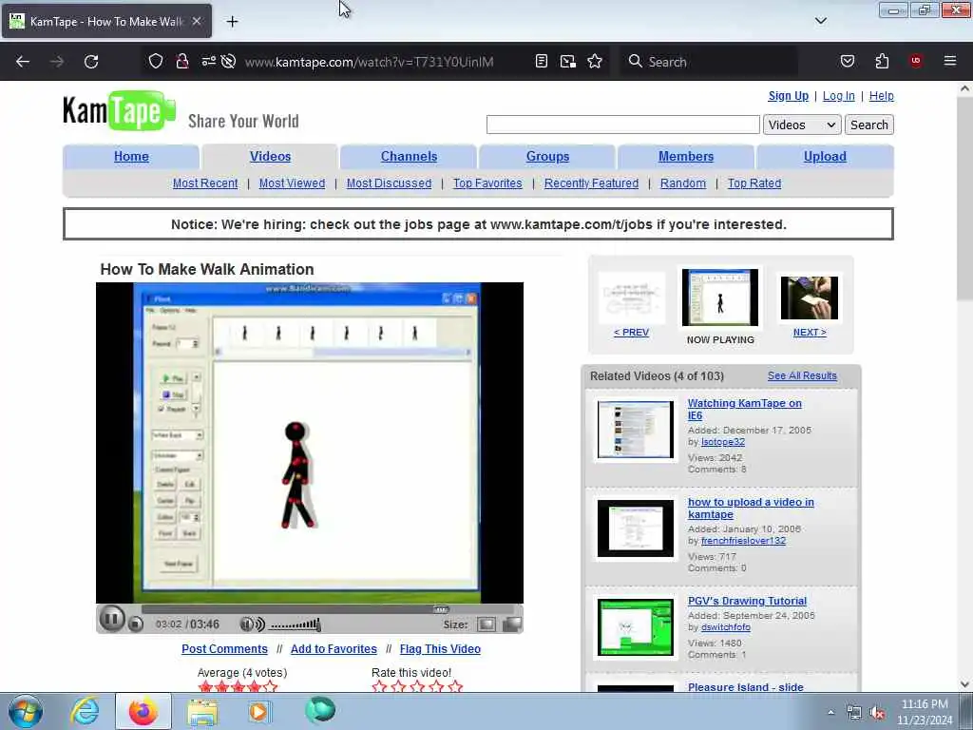973x730 pixels.
Task: Click the KamTape logo
Action: 119,111
